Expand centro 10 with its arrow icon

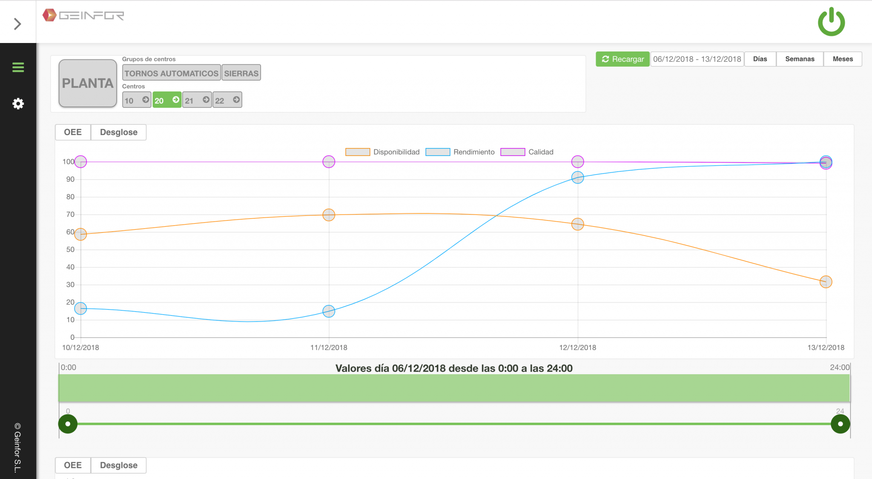(x=145, y=100)
